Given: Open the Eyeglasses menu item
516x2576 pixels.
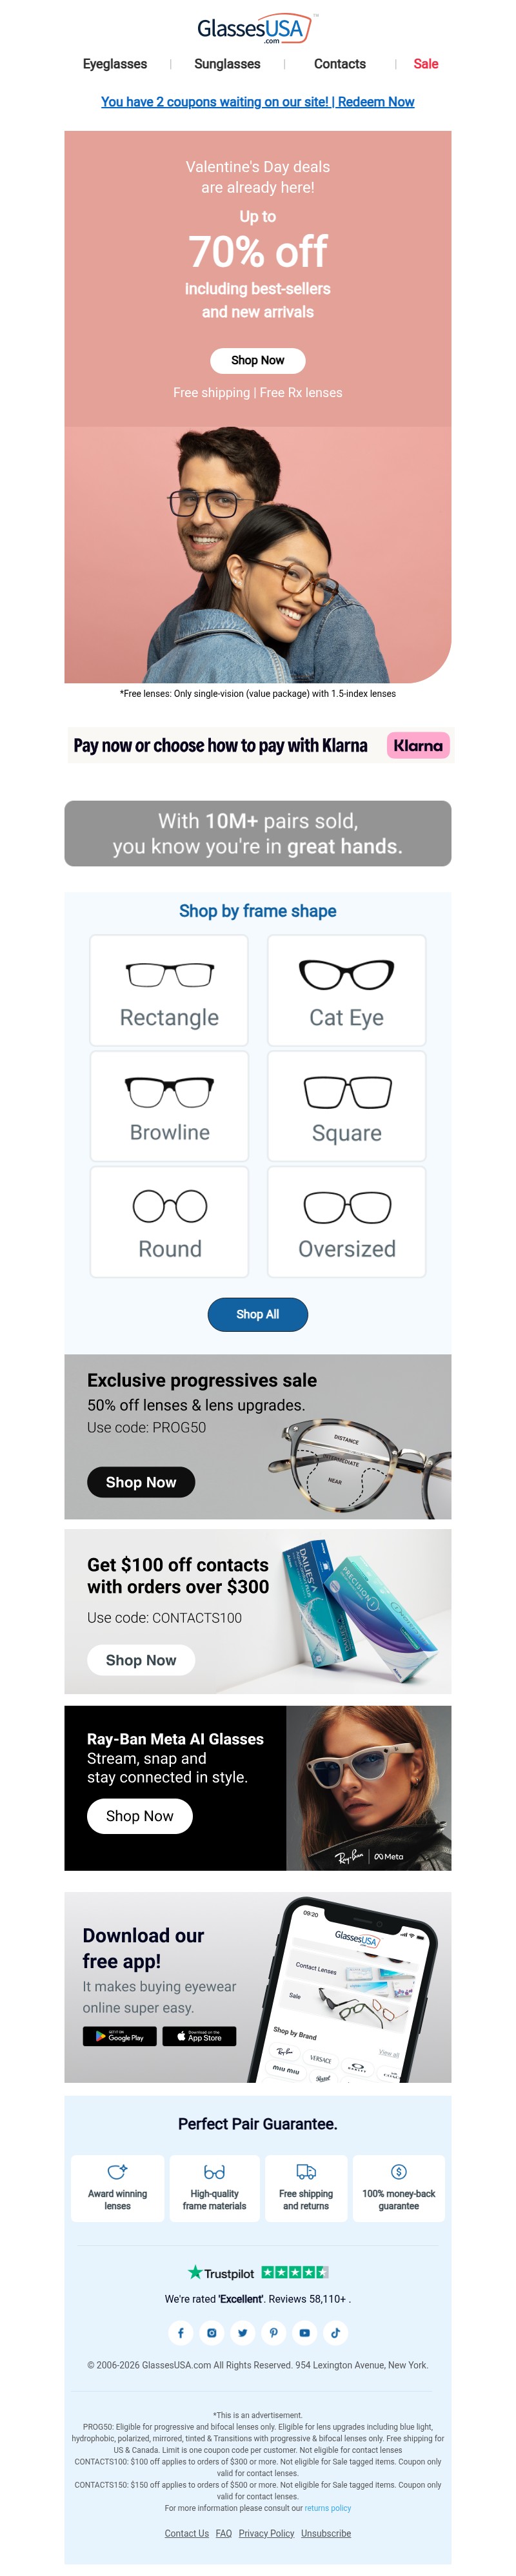Looking at the screenshot, I should click(115, 64).
